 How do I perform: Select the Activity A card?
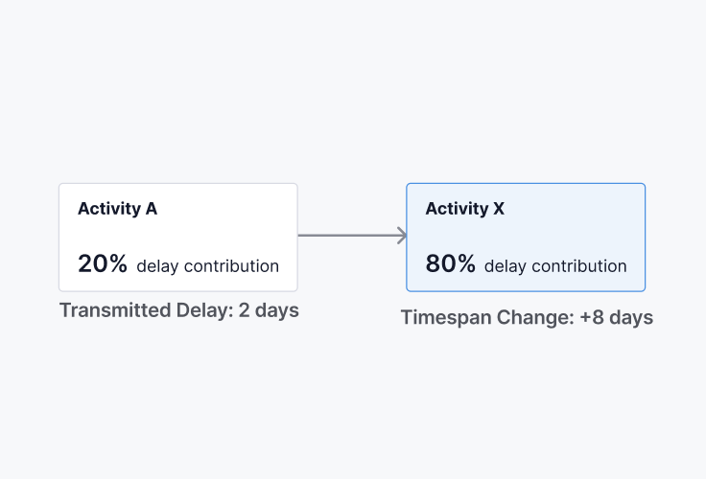178,237
